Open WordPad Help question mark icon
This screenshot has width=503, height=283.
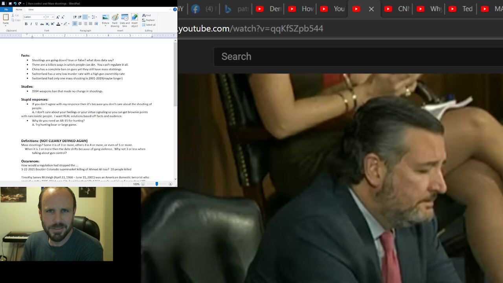click(x=175, y=9)
